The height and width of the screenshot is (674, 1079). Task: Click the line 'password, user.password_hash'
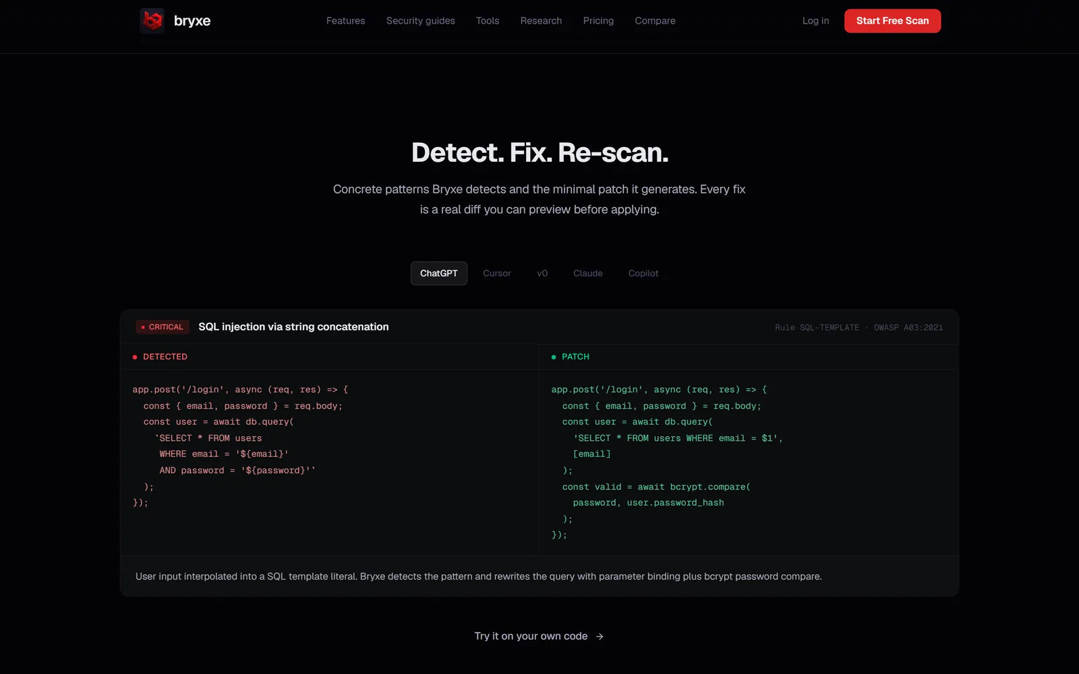click(648, 503)
